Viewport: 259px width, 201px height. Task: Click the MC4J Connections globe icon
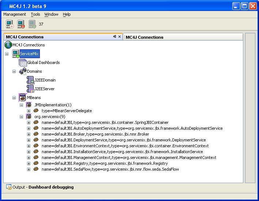8,45
